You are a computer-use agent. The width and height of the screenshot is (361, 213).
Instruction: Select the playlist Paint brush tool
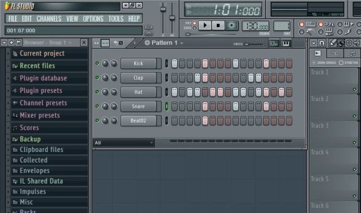pyautogui.click(x=341, y=43)
